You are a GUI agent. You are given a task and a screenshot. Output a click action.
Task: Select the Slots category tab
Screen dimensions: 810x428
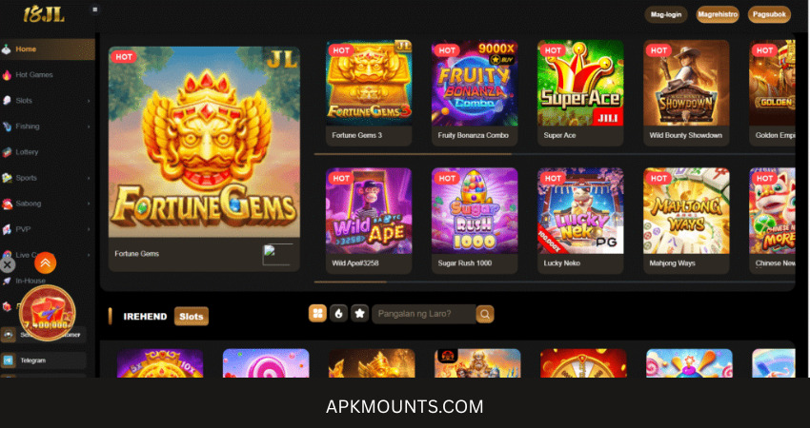[x=192, y=317]
